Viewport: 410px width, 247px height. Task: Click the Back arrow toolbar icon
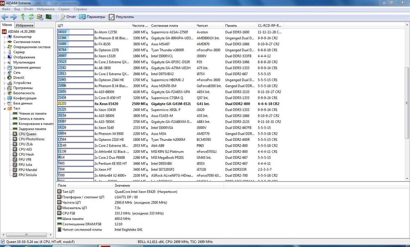pos(5,17)
